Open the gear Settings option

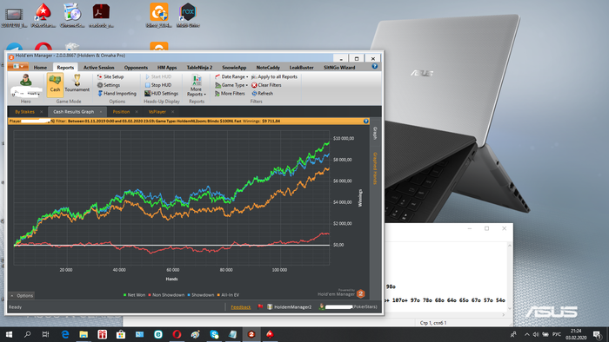[109, 85]
